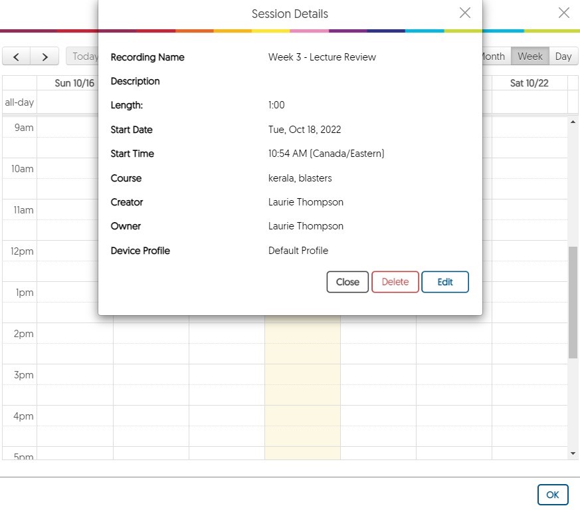Click the 'Start Time' field label
Viewport: 580px width, 510px height.
click(x=132, y=154)
